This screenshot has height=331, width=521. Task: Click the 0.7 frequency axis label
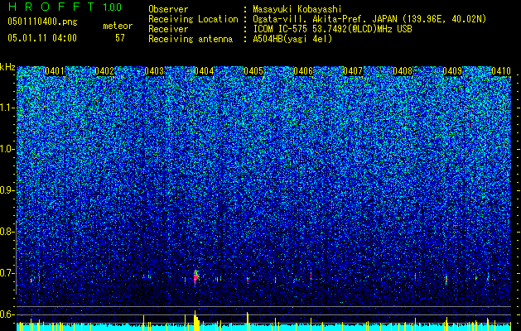coord(7,273)
